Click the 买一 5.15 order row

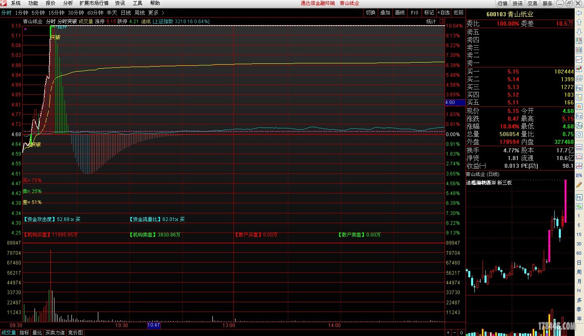click(x=520, y=72)
